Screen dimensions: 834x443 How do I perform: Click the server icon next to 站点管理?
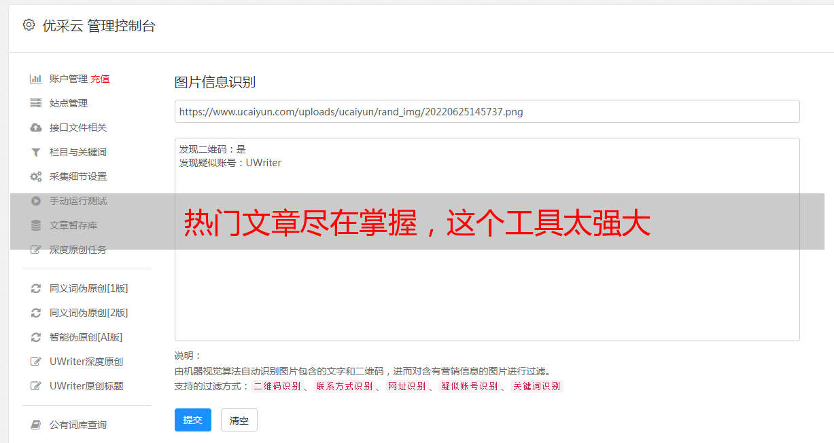click(36, 103)
